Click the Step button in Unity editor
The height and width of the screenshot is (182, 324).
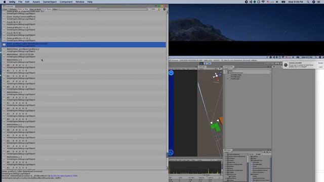click(210, 64)
